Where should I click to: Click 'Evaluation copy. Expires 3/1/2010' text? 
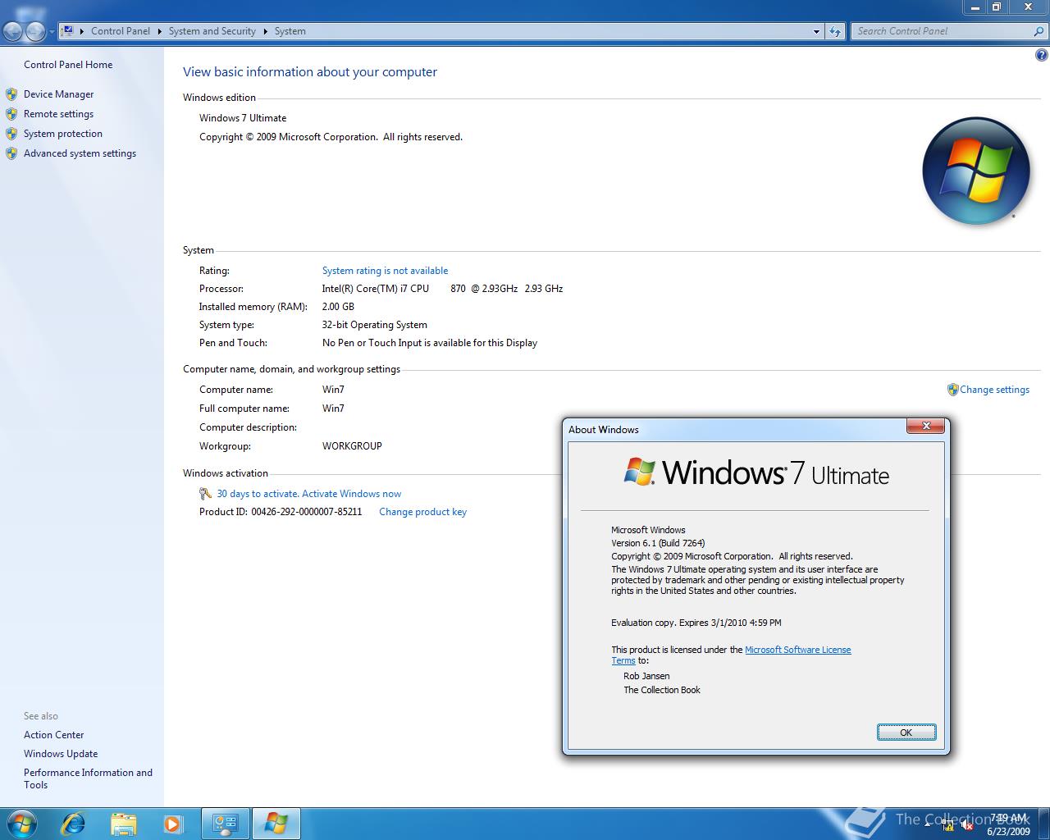tap(696, 623)
